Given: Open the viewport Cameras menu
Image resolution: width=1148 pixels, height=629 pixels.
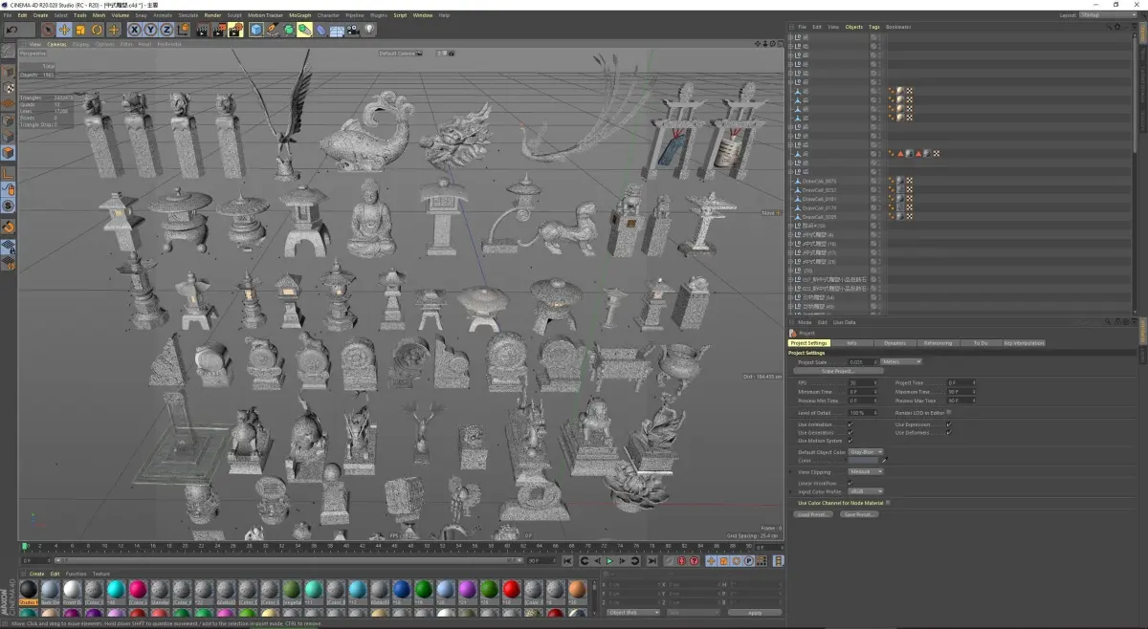Looking at the screenshot, I should (57, 44).
